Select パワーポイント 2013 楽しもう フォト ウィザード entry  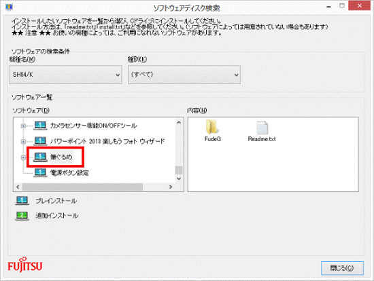107,141
